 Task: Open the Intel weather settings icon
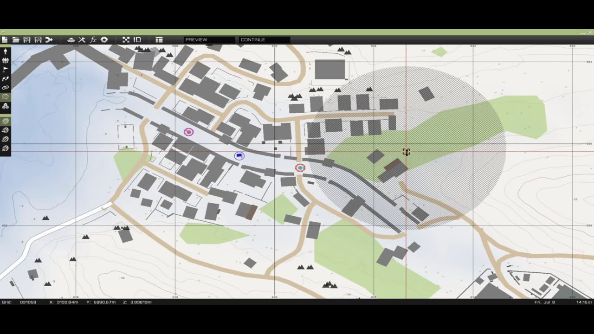71,40
